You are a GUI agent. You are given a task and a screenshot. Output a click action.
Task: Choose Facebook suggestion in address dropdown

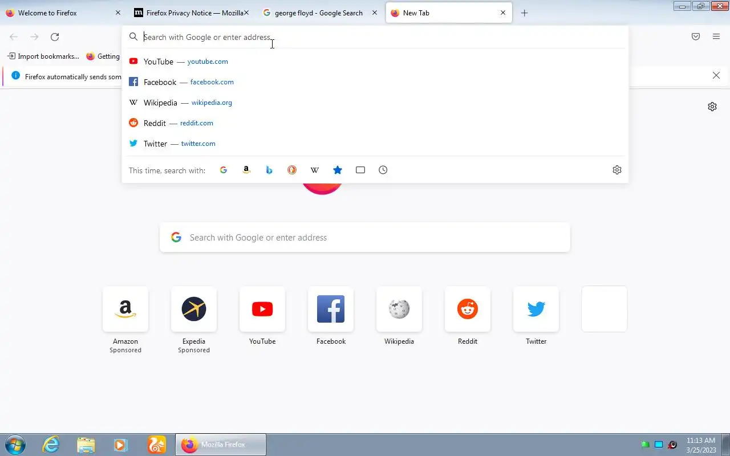pos(375,82)
